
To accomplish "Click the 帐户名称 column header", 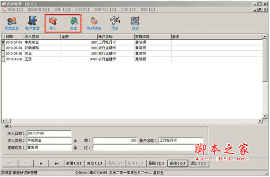I will (x=116, y=37).
